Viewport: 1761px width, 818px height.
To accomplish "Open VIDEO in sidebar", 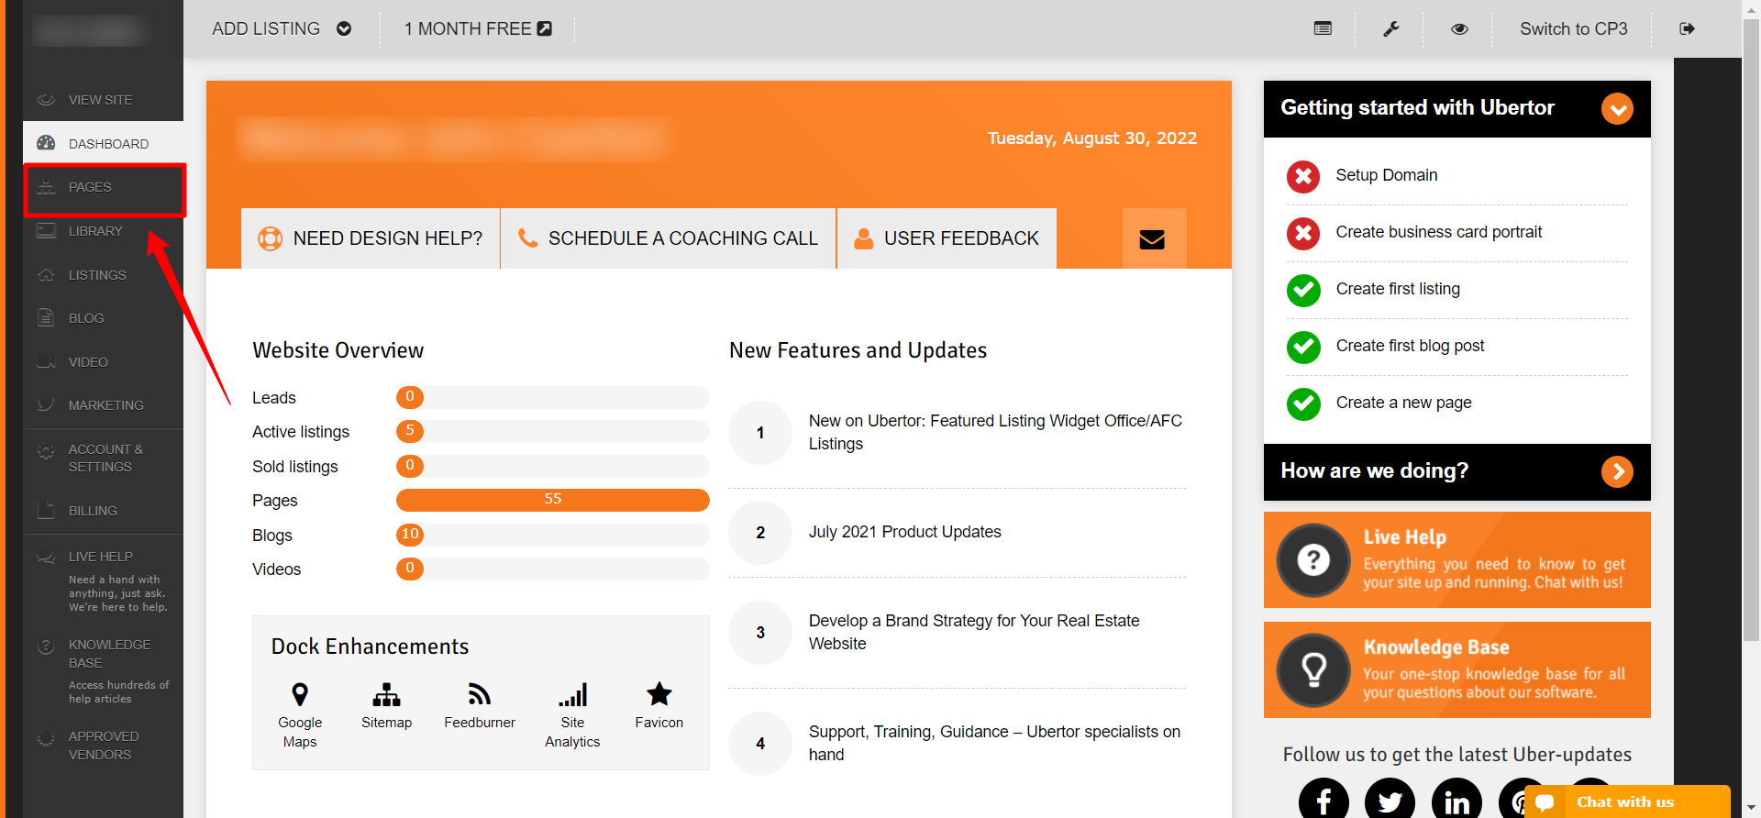I will [103, 361].
